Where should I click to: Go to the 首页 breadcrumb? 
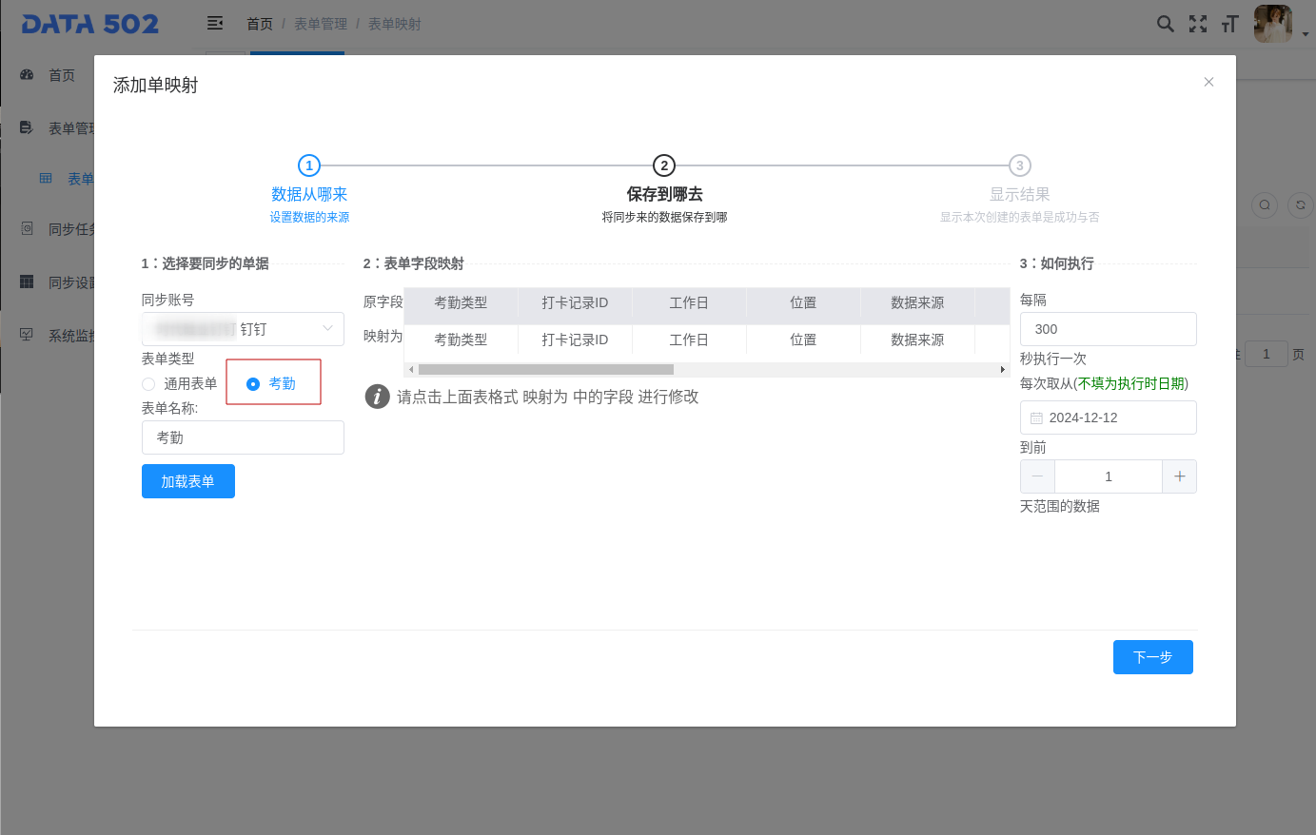click(260, 24)
